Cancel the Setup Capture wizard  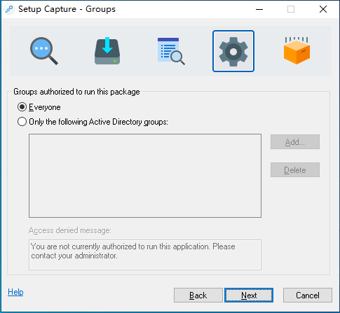(308, 295)
